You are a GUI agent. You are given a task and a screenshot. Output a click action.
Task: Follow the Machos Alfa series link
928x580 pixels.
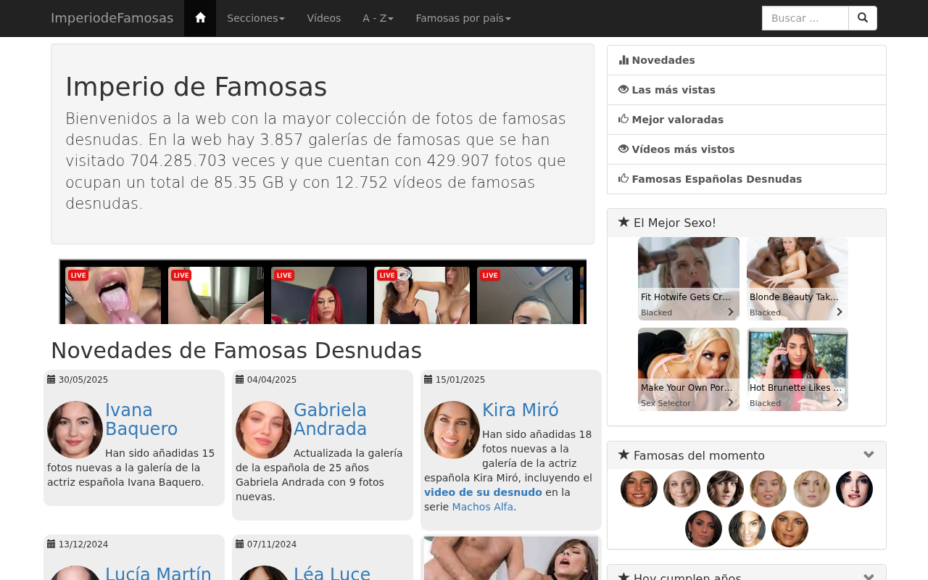point(482,507)
